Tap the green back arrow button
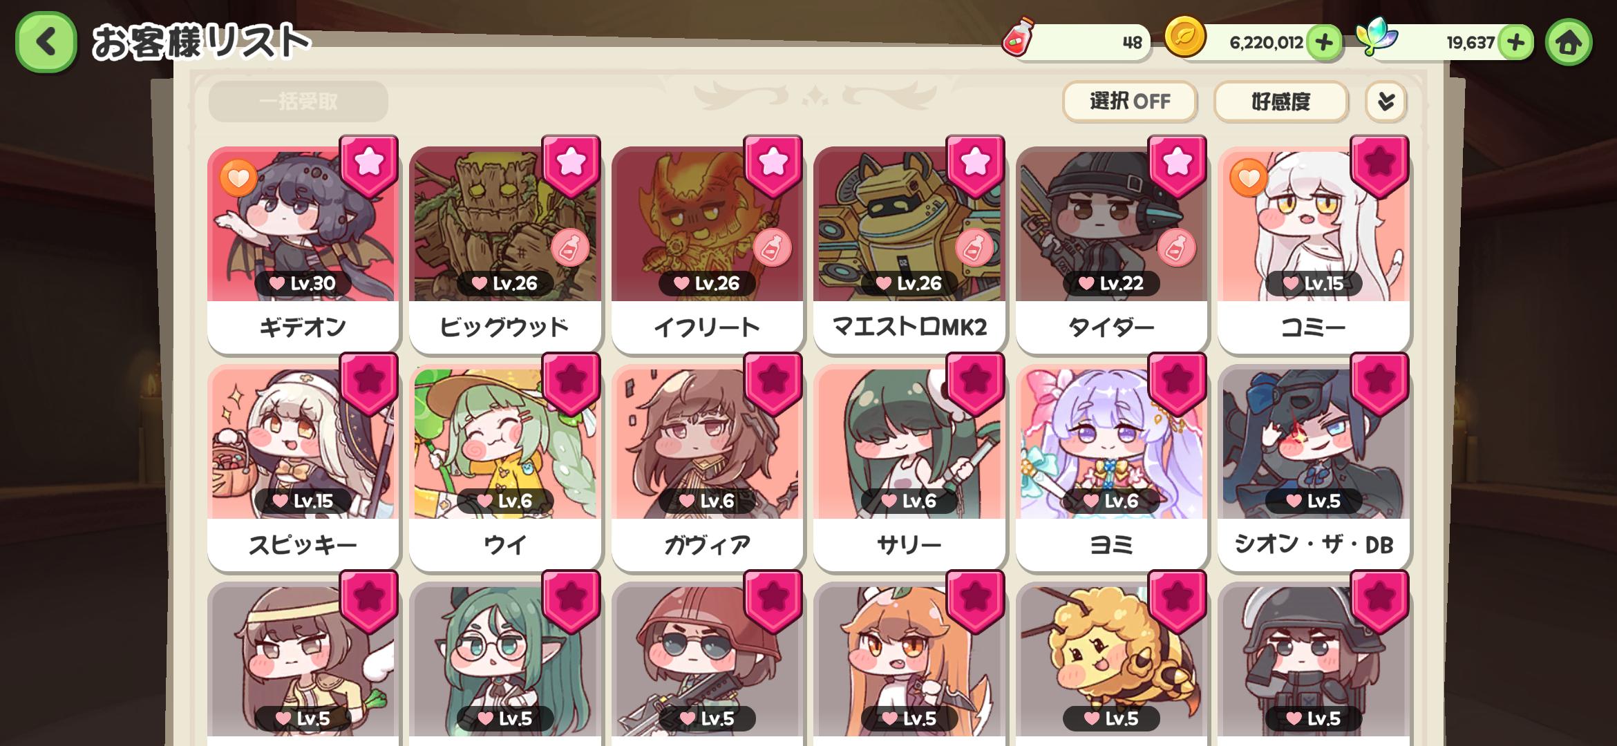The height and width of the screenshot is (746, 1617). tap(46, 42)
